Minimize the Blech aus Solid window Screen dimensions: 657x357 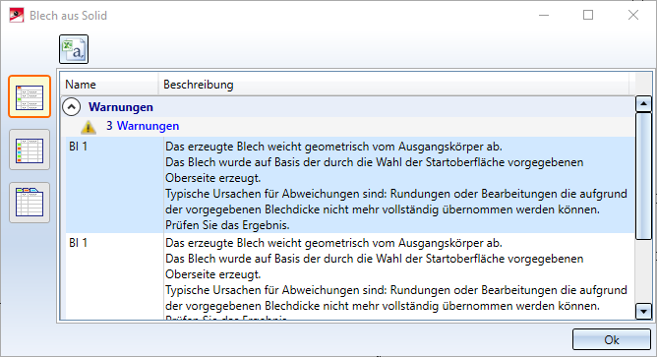point(544,15)
